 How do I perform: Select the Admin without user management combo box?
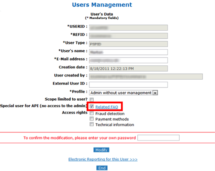[x=123, y=93]
